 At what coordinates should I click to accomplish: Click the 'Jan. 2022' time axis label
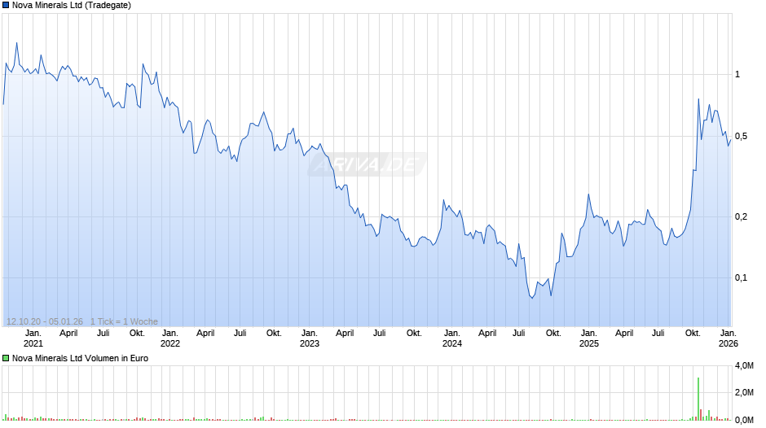point(170,338)
